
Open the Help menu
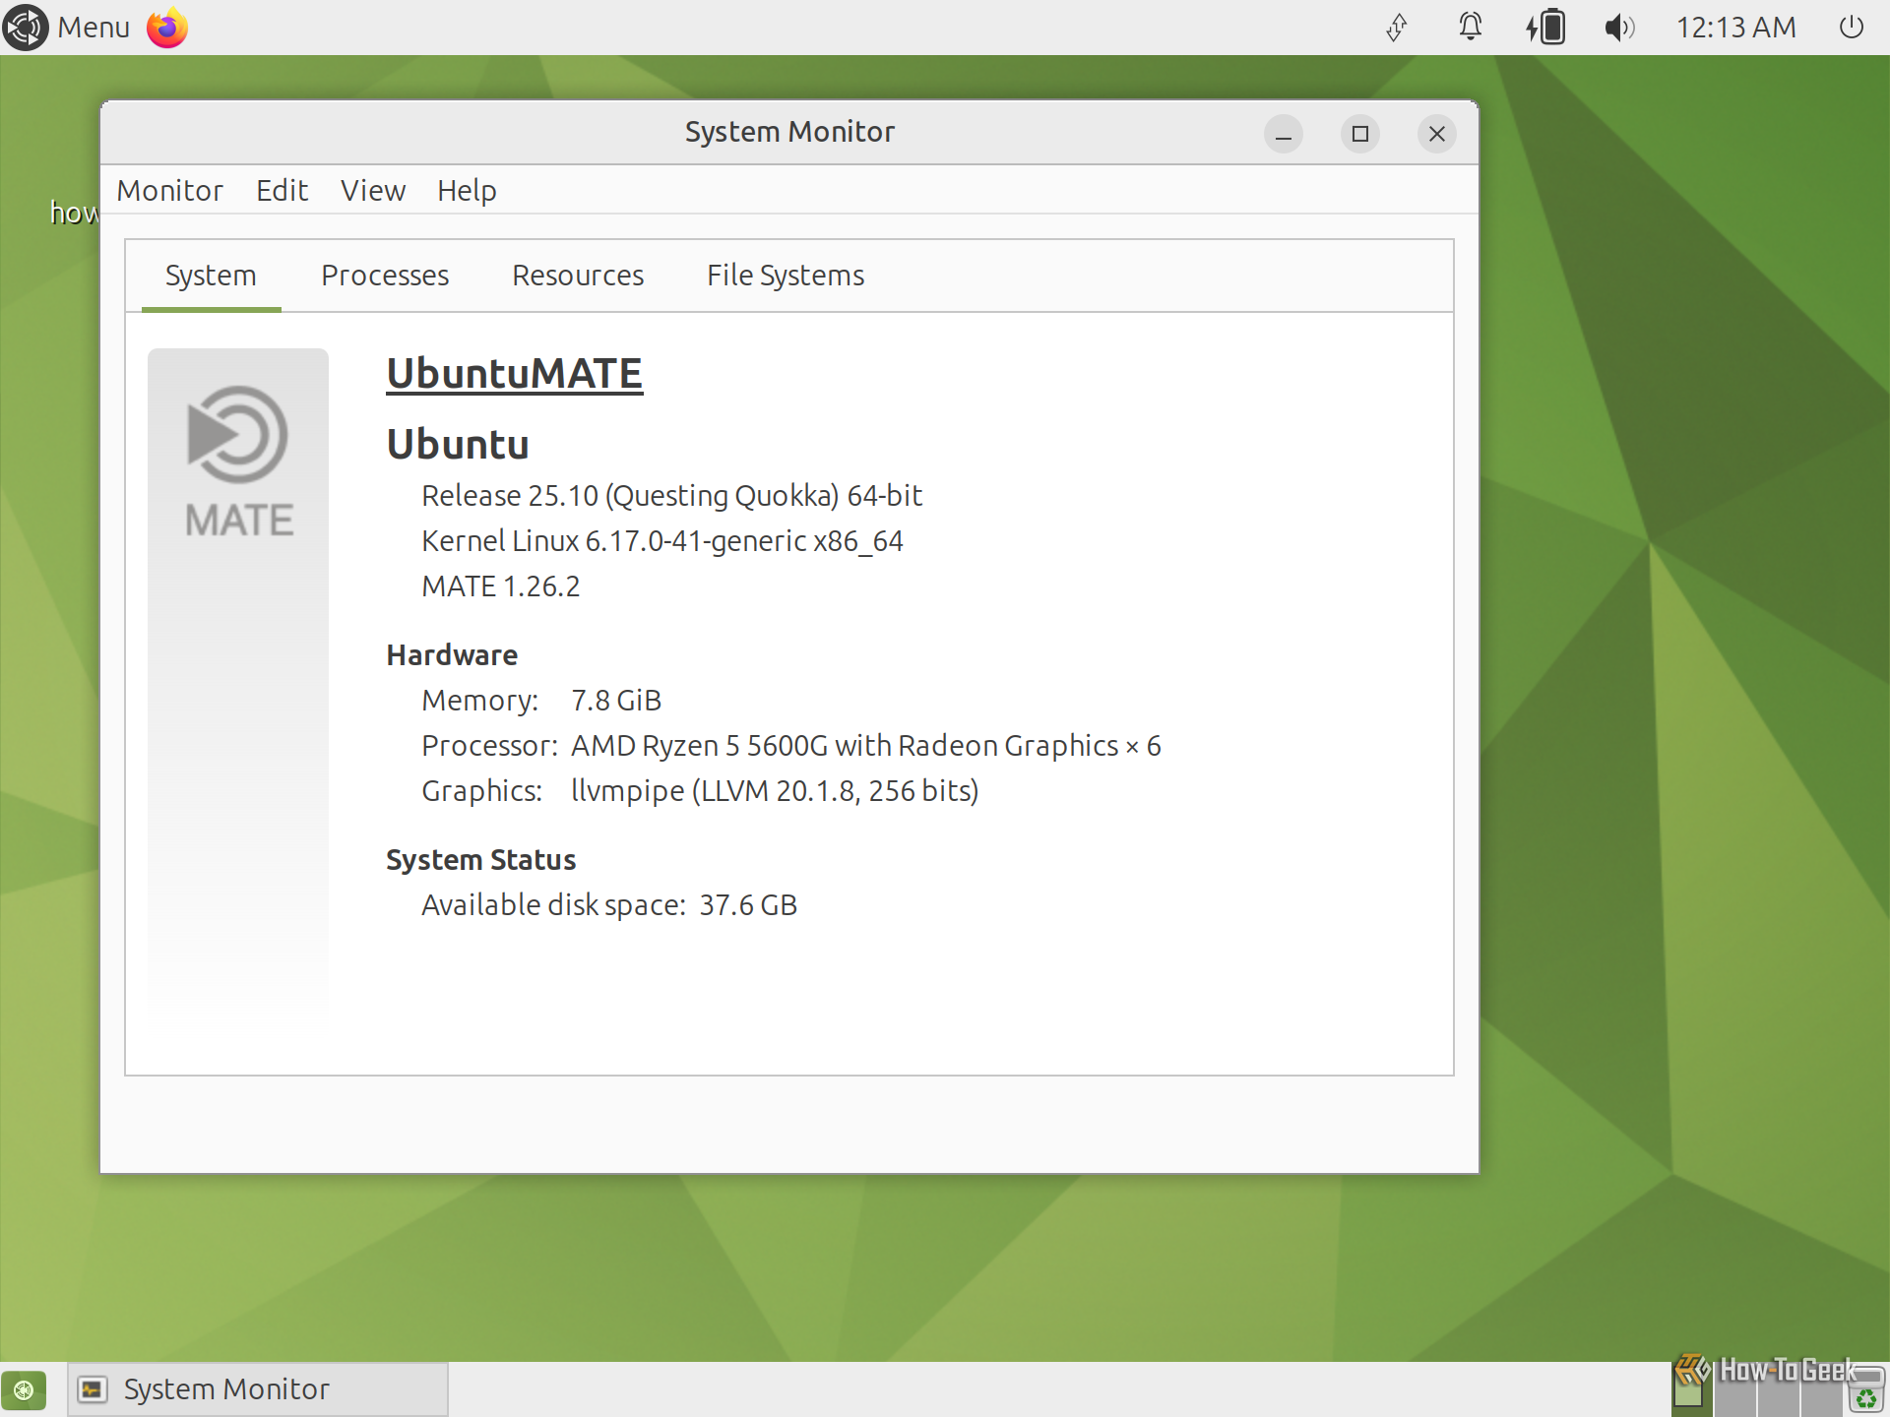click(x=467, y=190)
